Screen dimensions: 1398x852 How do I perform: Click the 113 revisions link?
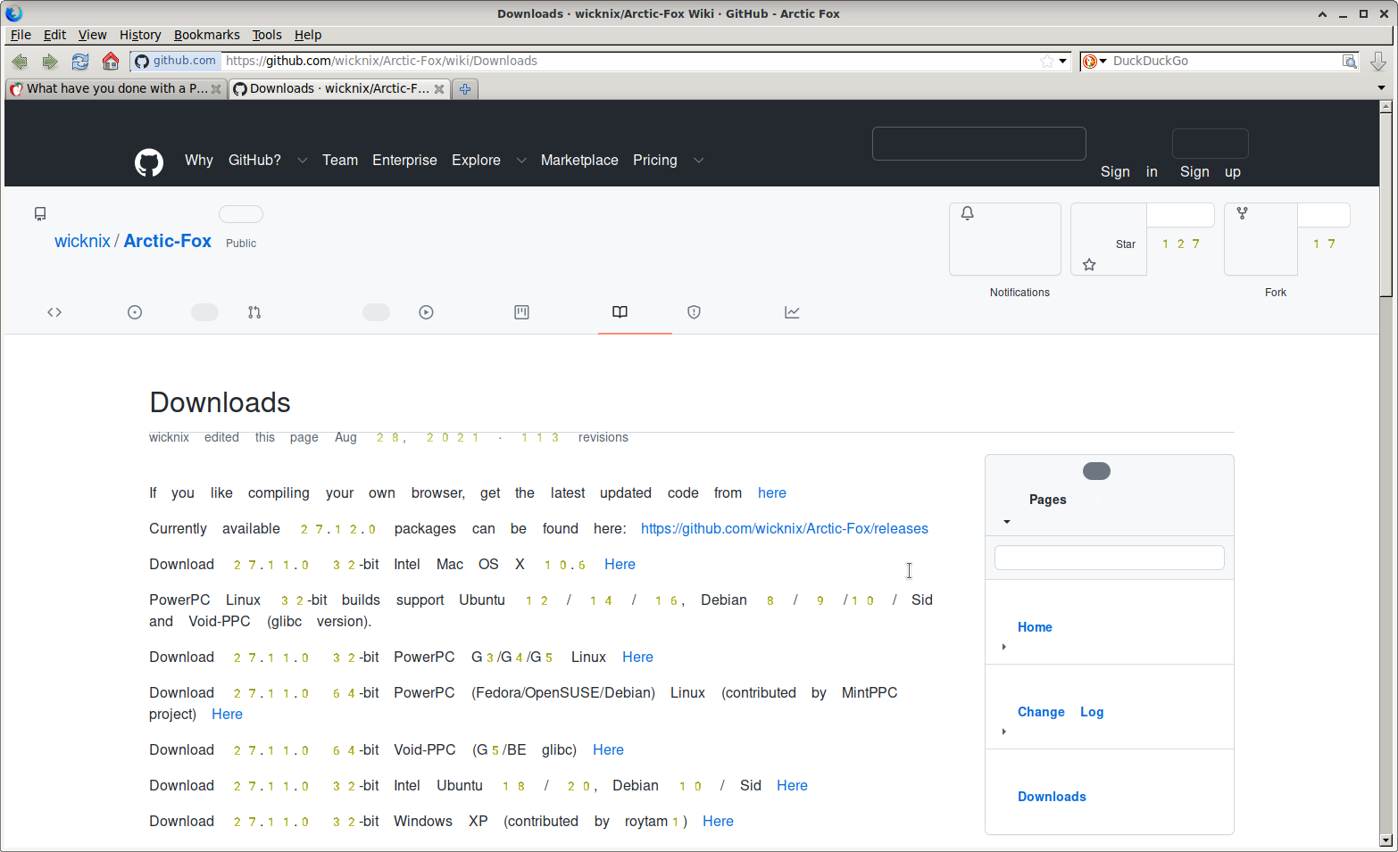point(575,437)
